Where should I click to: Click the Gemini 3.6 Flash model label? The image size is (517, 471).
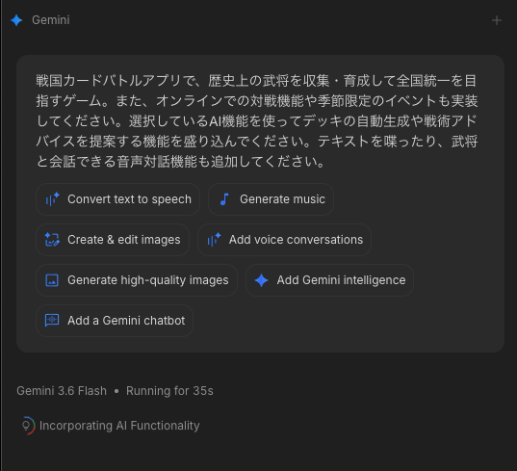[x=62, y=391]
